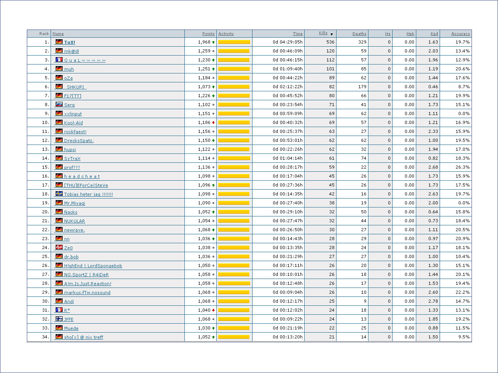Sort the table by Deaths header
The height and width of the screenshot is (373, 498).
[359, 34]
